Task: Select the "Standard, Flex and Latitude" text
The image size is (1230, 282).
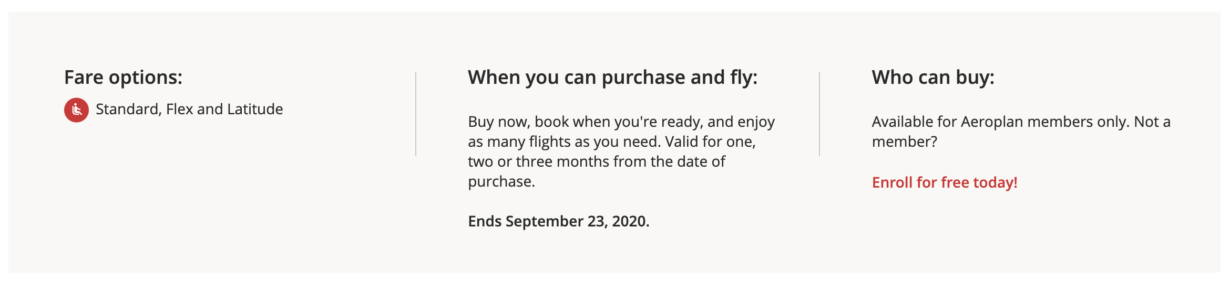Action: click(189, 109)
